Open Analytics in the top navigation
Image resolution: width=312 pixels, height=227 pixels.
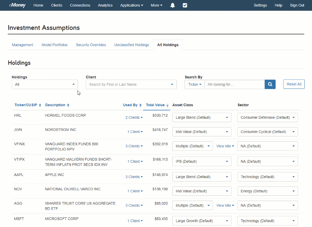point(105,6)
